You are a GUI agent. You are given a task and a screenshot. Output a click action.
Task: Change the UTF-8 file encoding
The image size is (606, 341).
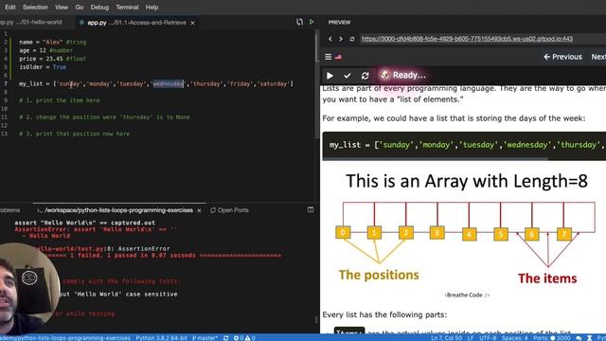[x=488, y=338]
